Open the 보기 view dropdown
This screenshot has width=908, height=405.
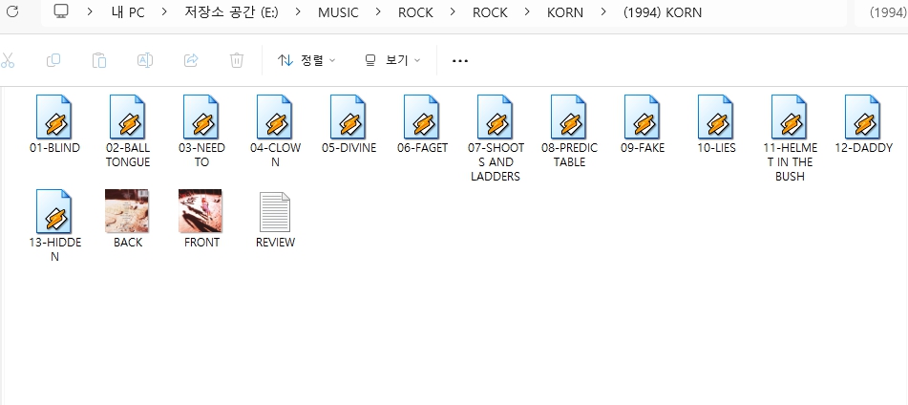click(x=391, y=60)
